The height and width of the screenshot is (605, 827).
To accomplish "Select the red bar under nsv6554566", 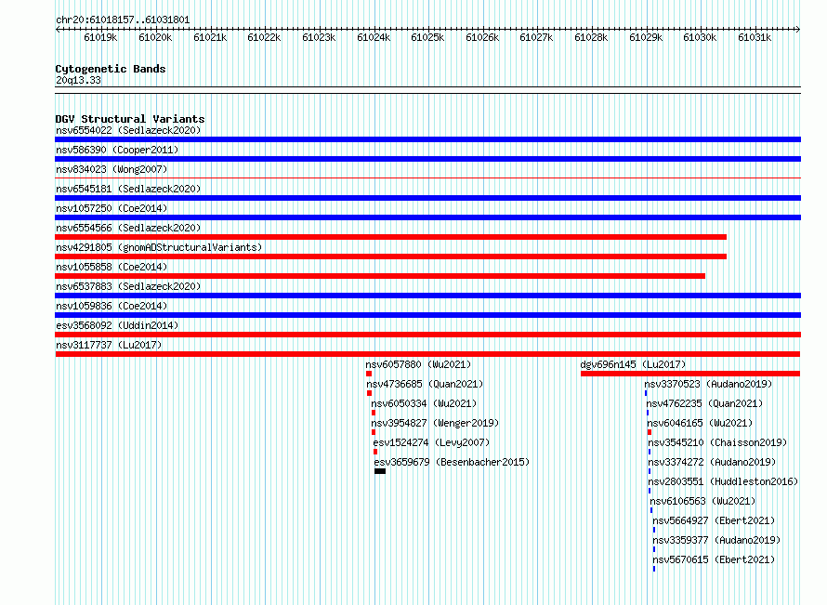I will point(391,237).
